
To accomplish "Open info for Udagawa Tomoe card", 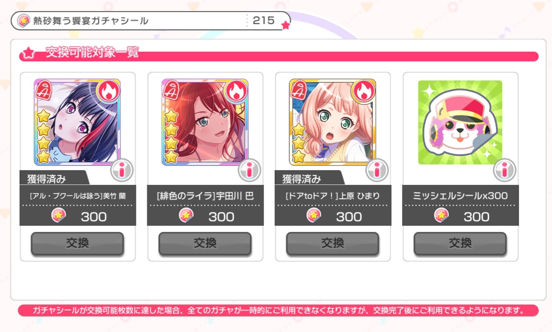I will coord(249,170).
